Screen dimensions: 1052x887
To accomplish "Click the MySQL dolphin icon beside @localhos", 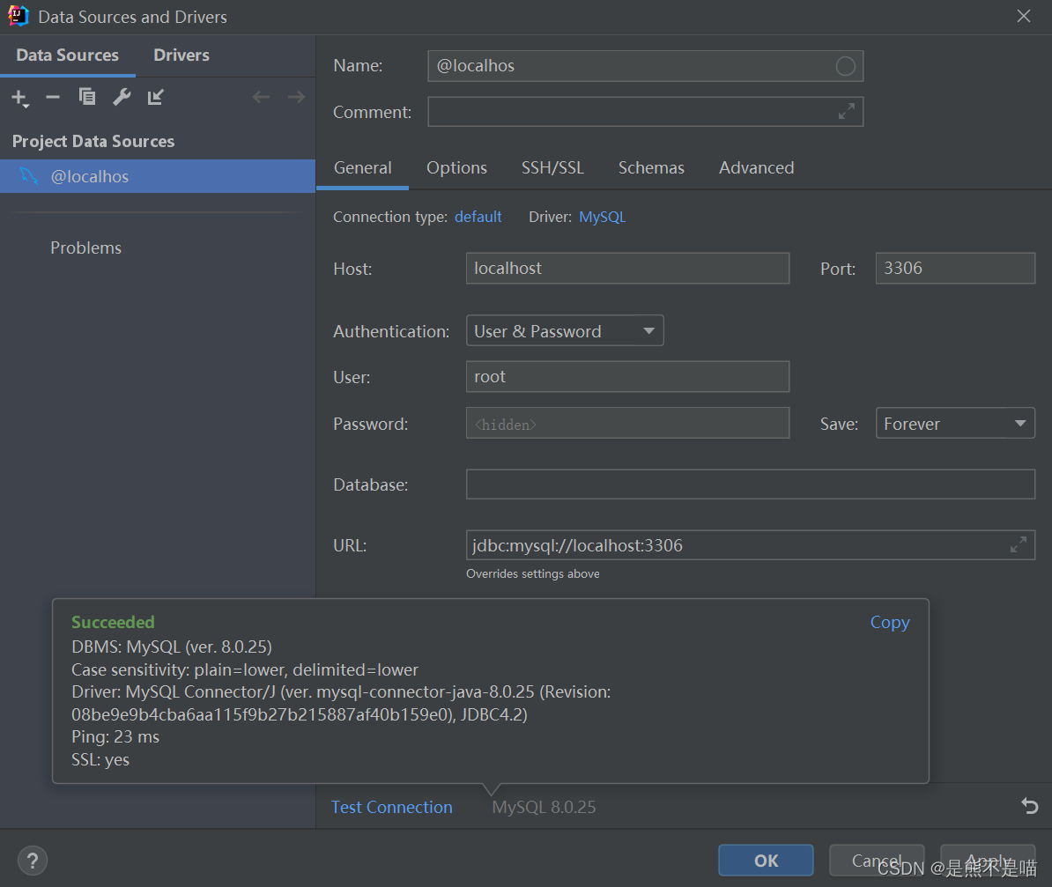I will point(29,176).
